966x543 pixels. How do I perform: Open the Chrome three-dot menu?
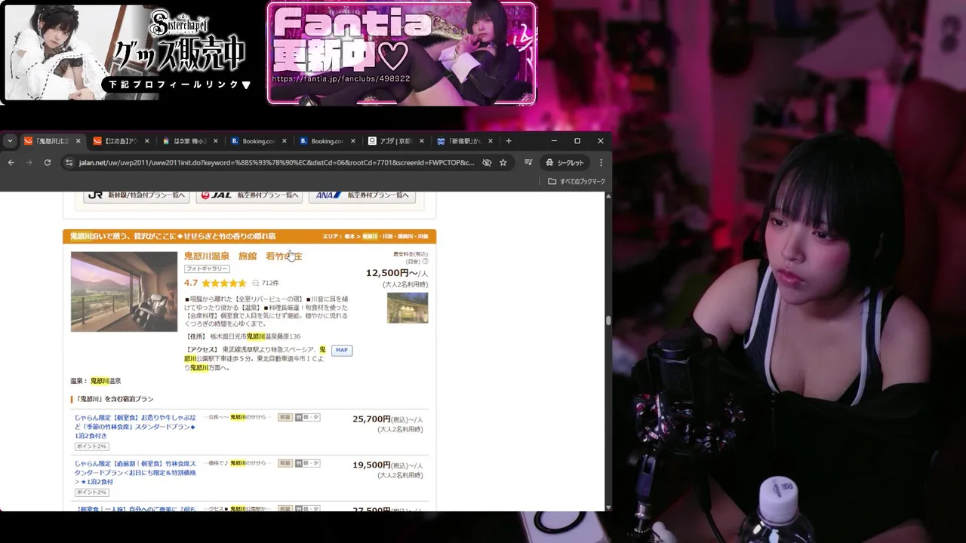(601, 162)
